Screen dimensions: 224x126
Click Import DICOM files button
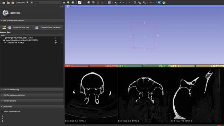(16, 27)
